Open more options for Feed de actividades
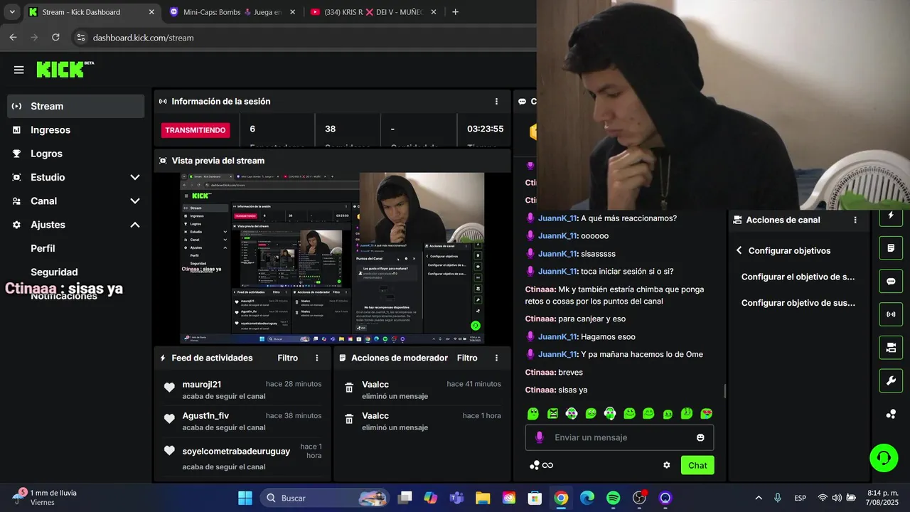Screen dimensions: 910x512 point(317,358)
